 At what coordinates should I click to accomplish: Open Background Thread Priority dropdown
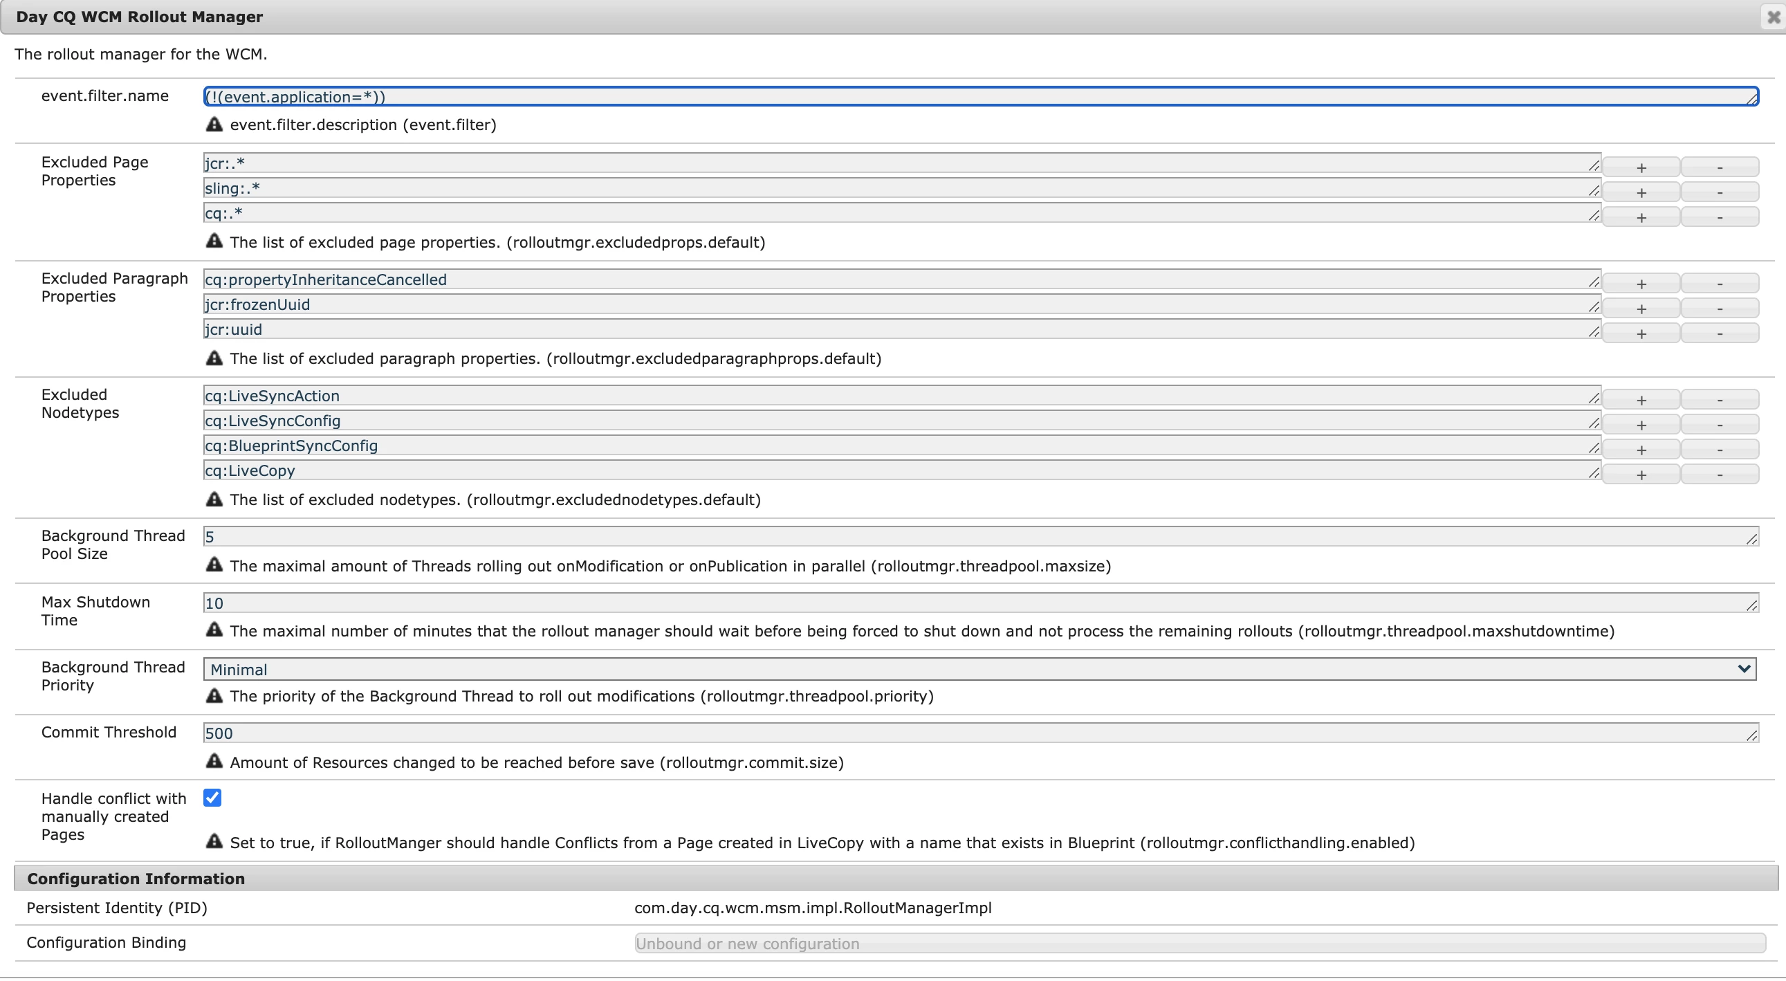click(979, 669)
